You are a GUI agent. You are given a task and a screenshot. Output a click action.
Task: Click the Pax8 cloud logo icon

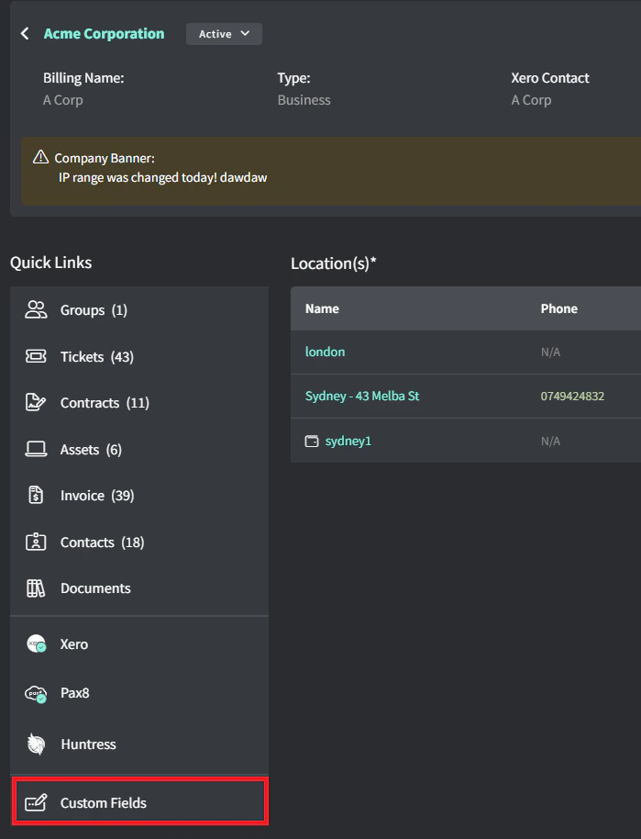click(x=36, y=693)
